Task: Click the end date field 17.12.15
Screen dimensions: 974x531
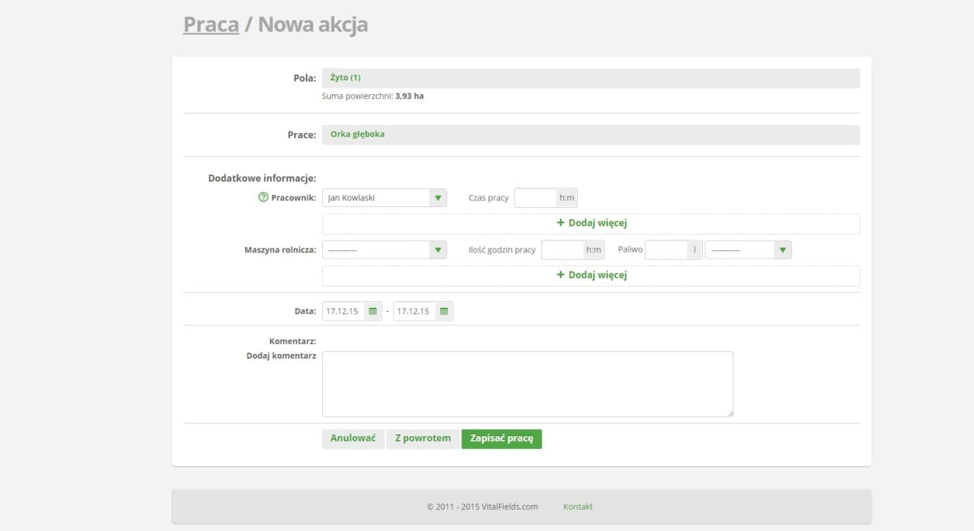Action: pos(414,311)
